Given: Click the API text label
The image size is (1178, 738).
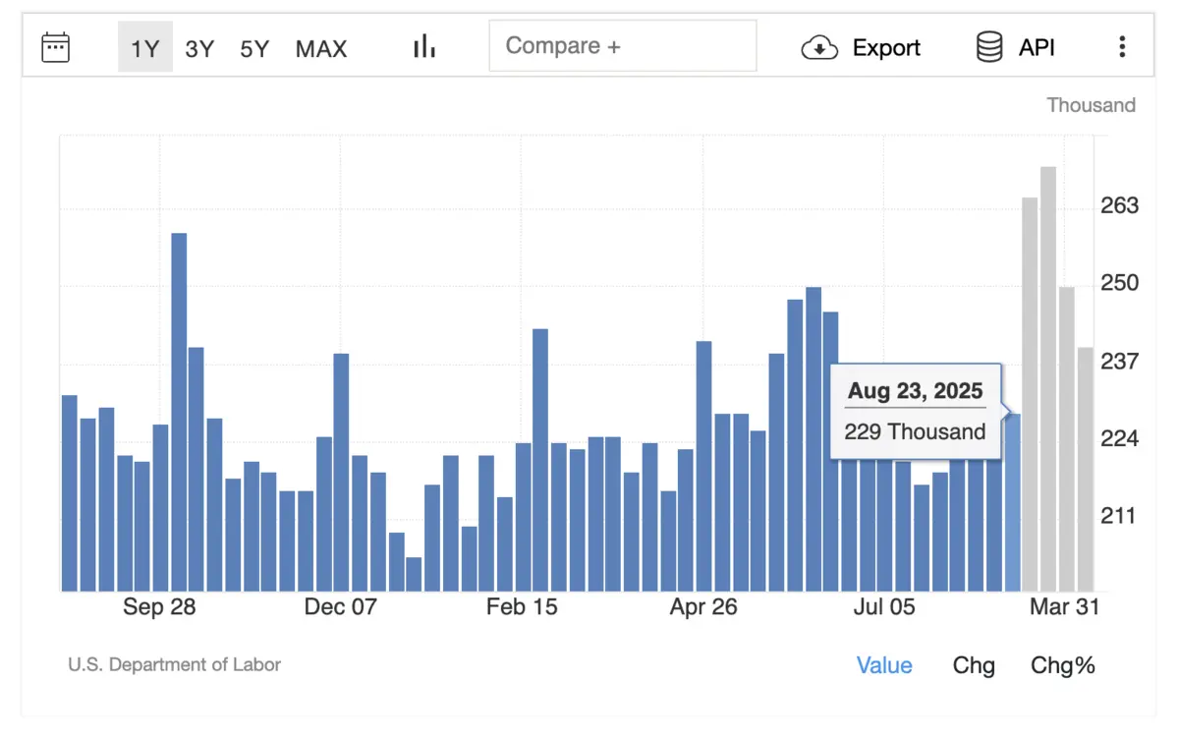Looking at the screenshot, I should pos(1037,47).
